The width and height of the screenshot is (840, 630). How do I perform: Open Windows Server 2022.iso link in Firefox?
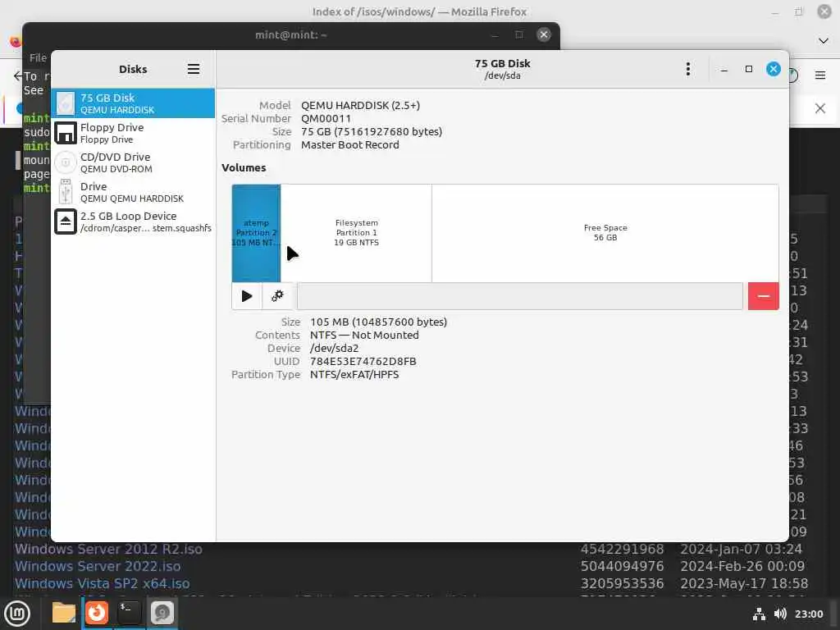98,566
